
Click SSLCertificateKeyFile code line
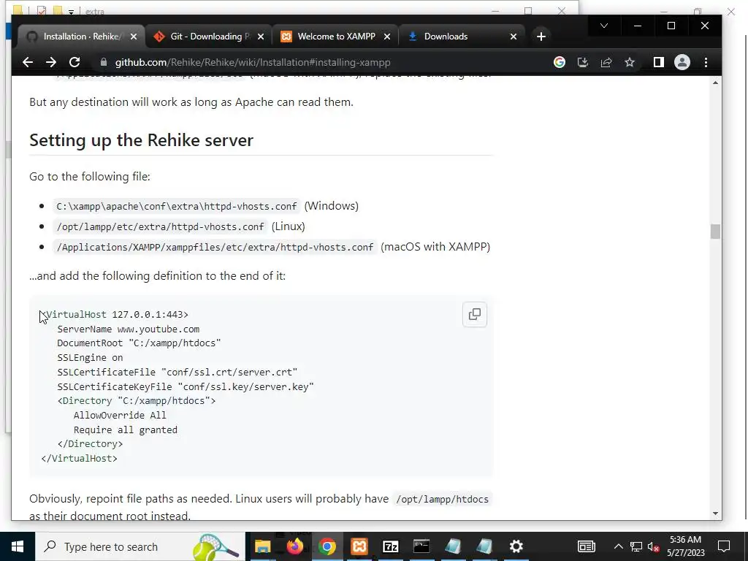[x=186, y=386]
